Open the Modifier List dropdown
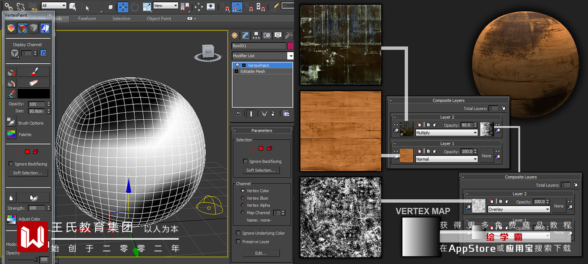 (x=290, y=56)
